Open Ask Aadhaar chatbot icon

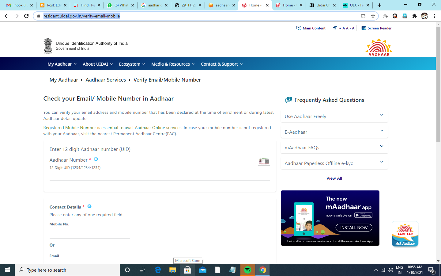click(405, 234)
